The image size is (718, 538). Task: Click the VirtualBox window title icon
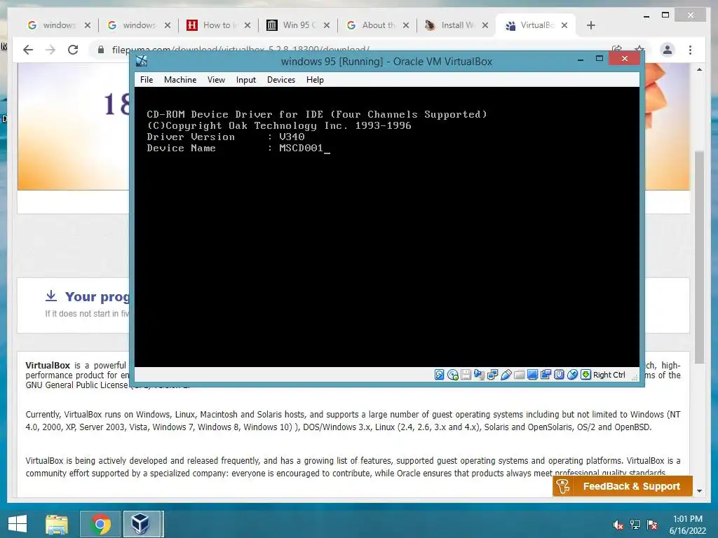point(142,60)
